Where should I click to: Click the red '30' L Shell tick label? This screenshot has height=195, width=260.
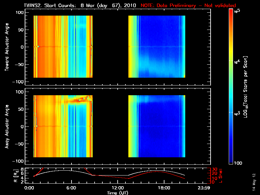click(x=214, y=169)
